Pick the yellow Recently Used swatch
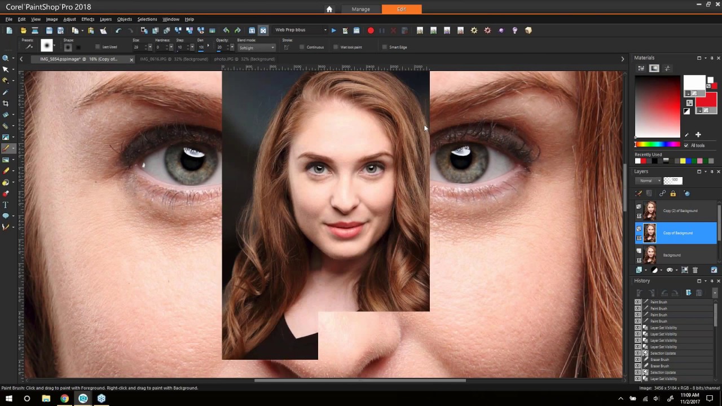Viewport: 722px width, 406px height. (683, 161)
